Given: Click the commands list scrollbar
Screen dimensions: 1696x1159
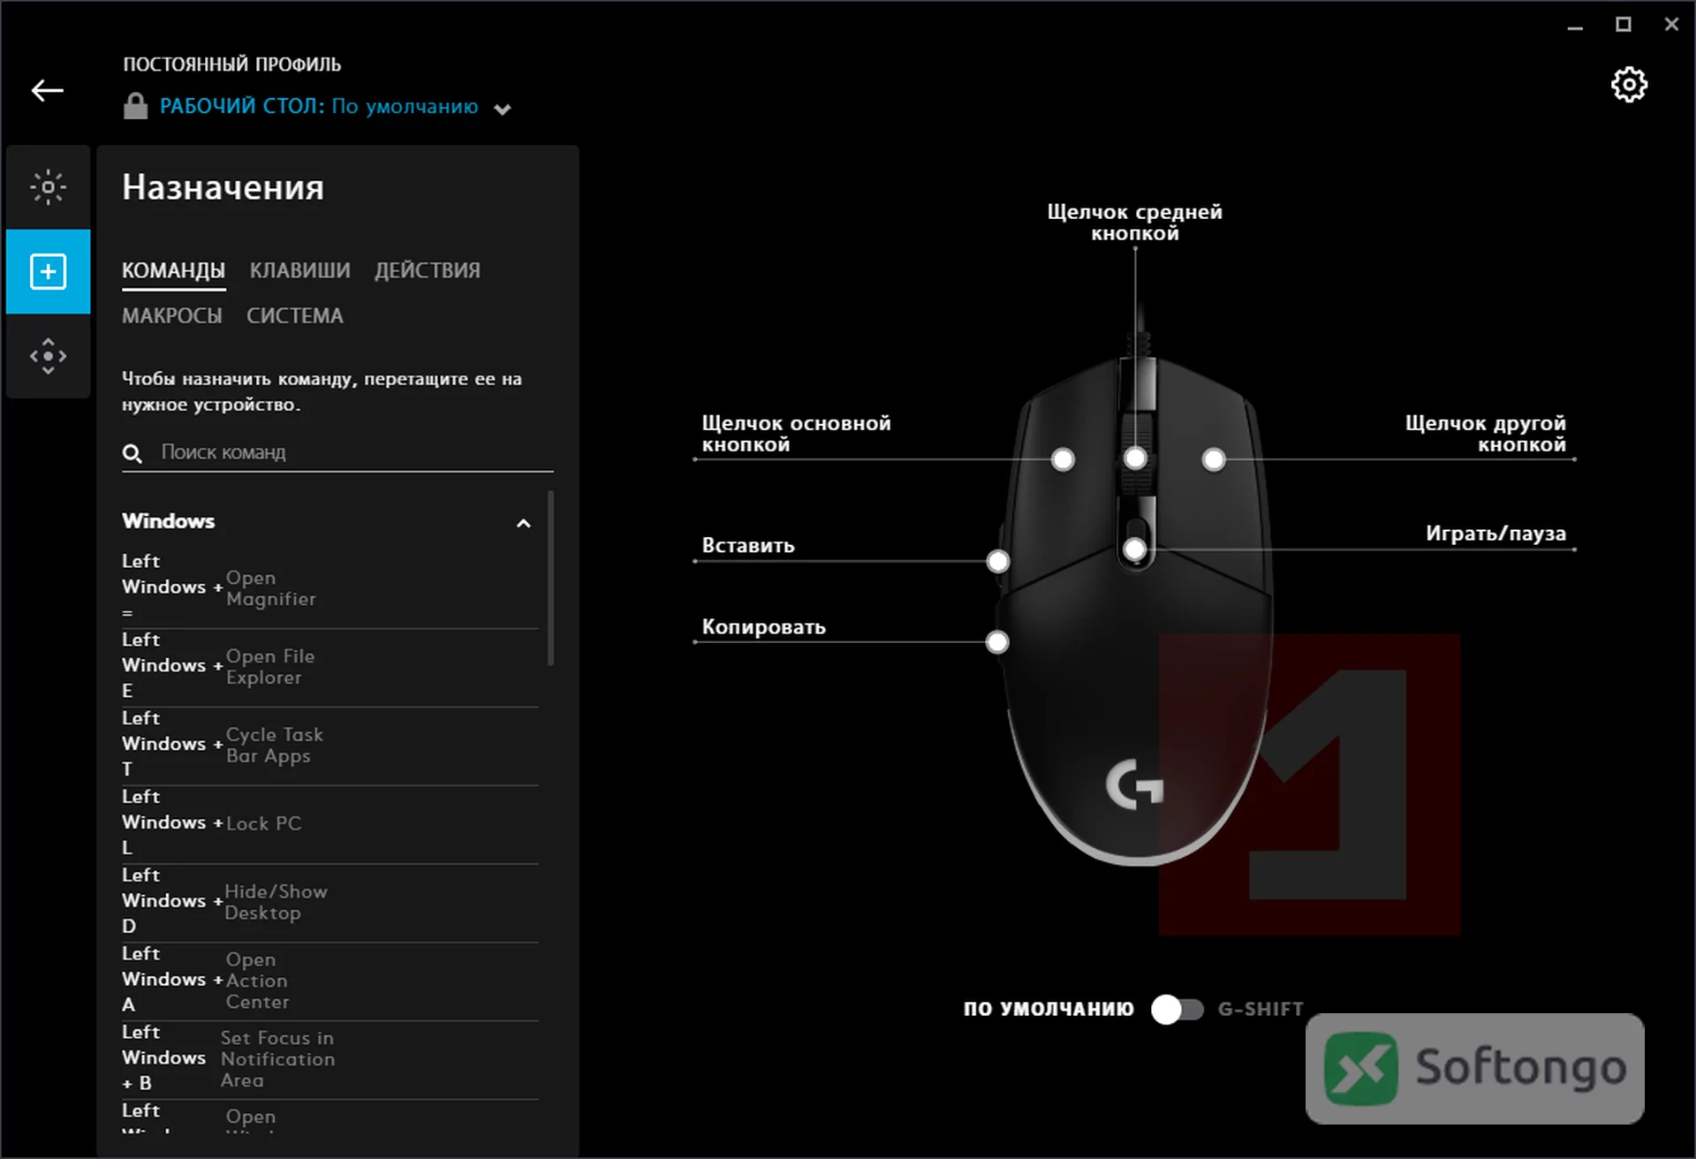Looking at the screenshot, I should pos(551,579).
